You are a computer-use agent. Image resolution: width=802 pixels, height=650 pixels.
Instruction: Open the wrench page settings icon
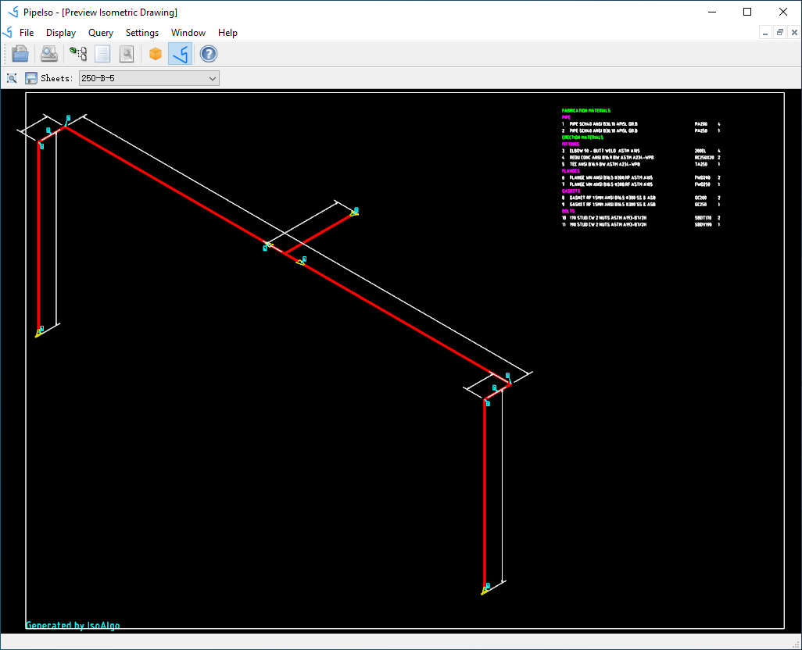[127, 54]
